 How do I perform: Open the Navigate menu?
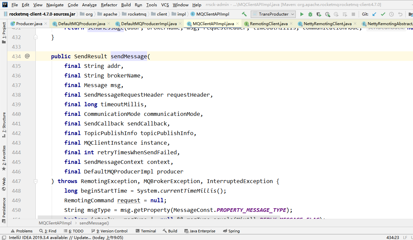click(x=55, y=5)
